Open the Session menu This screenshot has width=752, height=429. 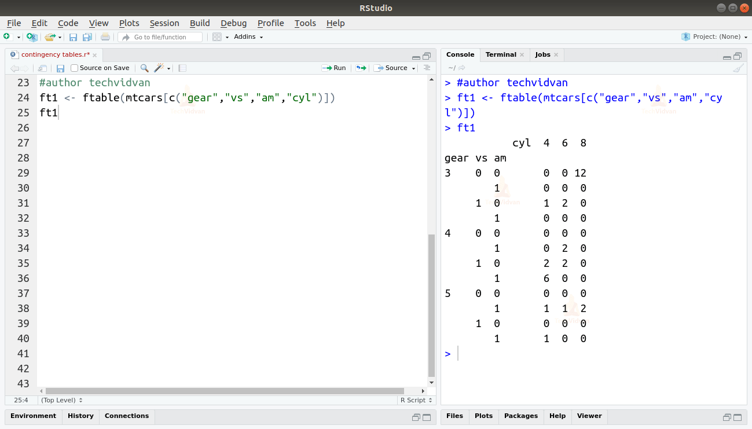(164, 23)
